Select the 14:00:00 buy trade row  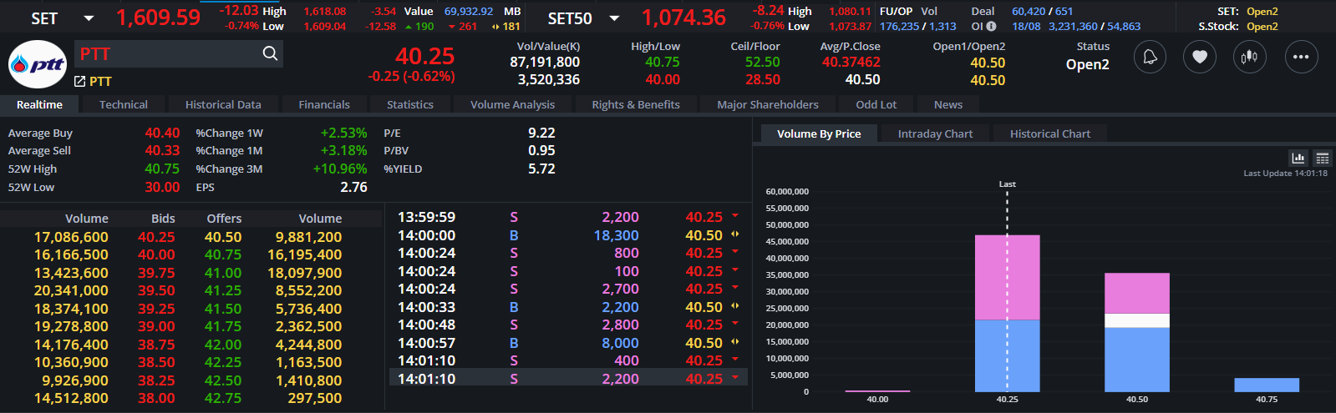[x=568, y=235]
